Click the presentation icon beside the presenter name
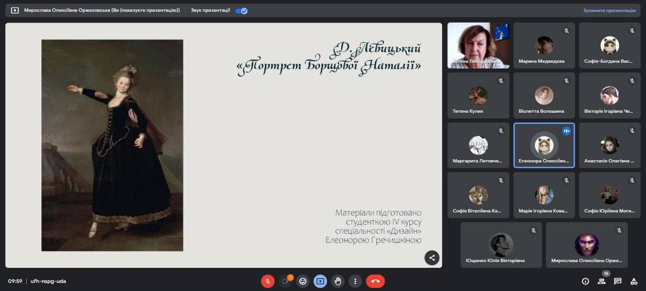Image resolution: width=646 pixels, height=291 pixels. tap(15, 11)
